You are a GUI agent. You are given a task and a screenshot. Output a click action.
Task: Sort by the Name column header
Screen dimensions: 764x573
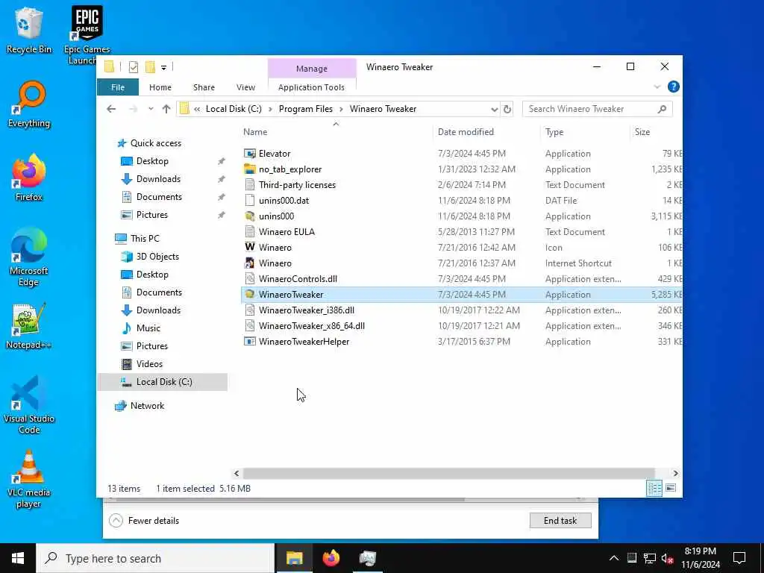[336, 132]
